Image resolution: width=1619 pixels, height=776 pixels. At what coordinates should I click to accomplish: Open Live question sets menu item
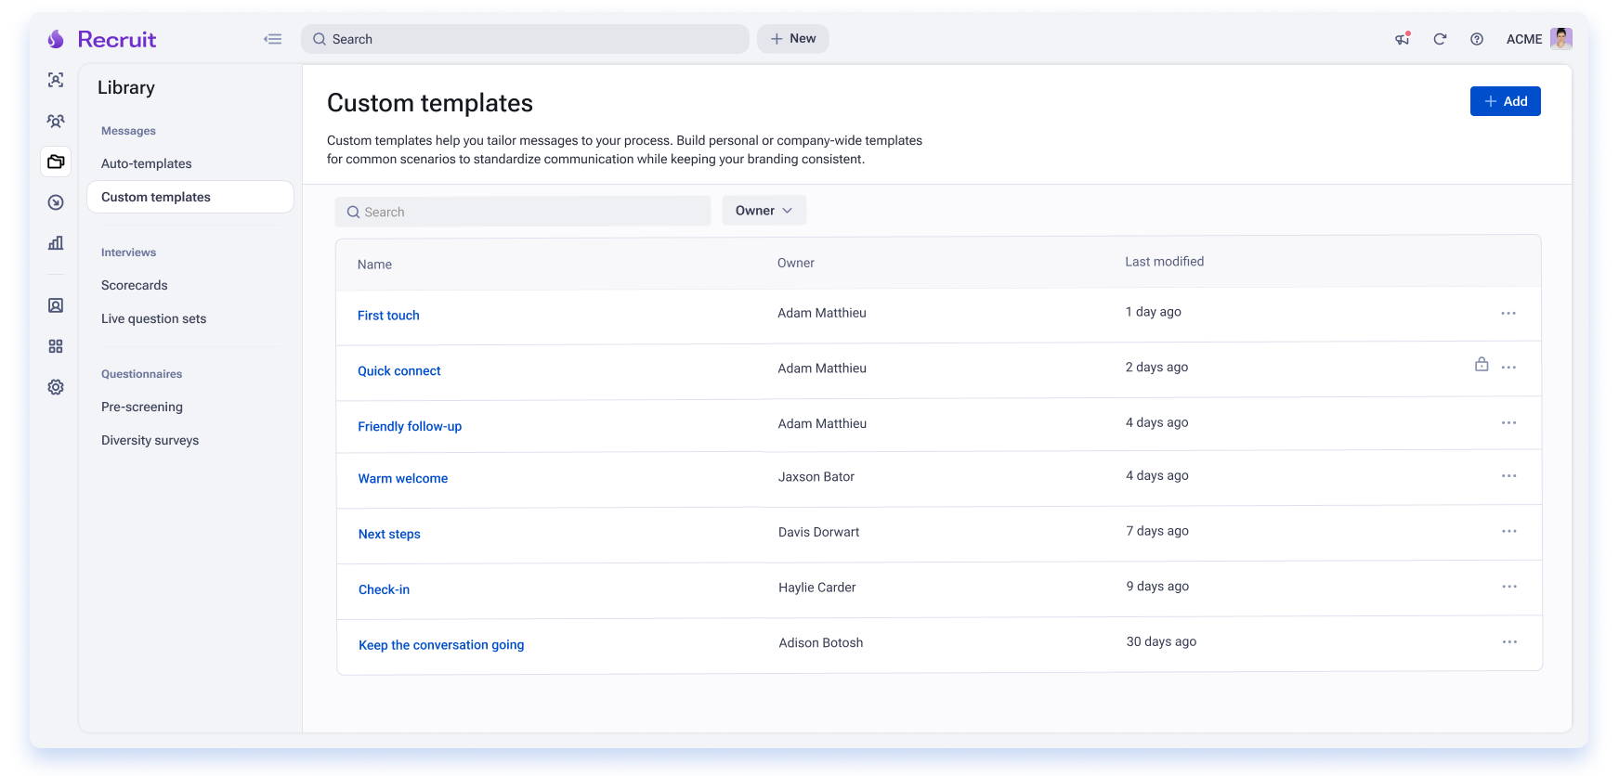point(153,318)
